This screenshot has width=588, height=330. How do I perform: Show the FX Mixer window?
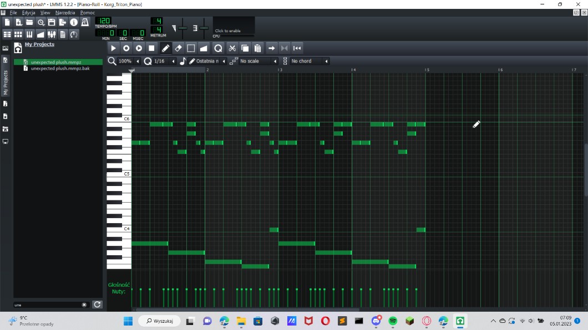point(52,34)
